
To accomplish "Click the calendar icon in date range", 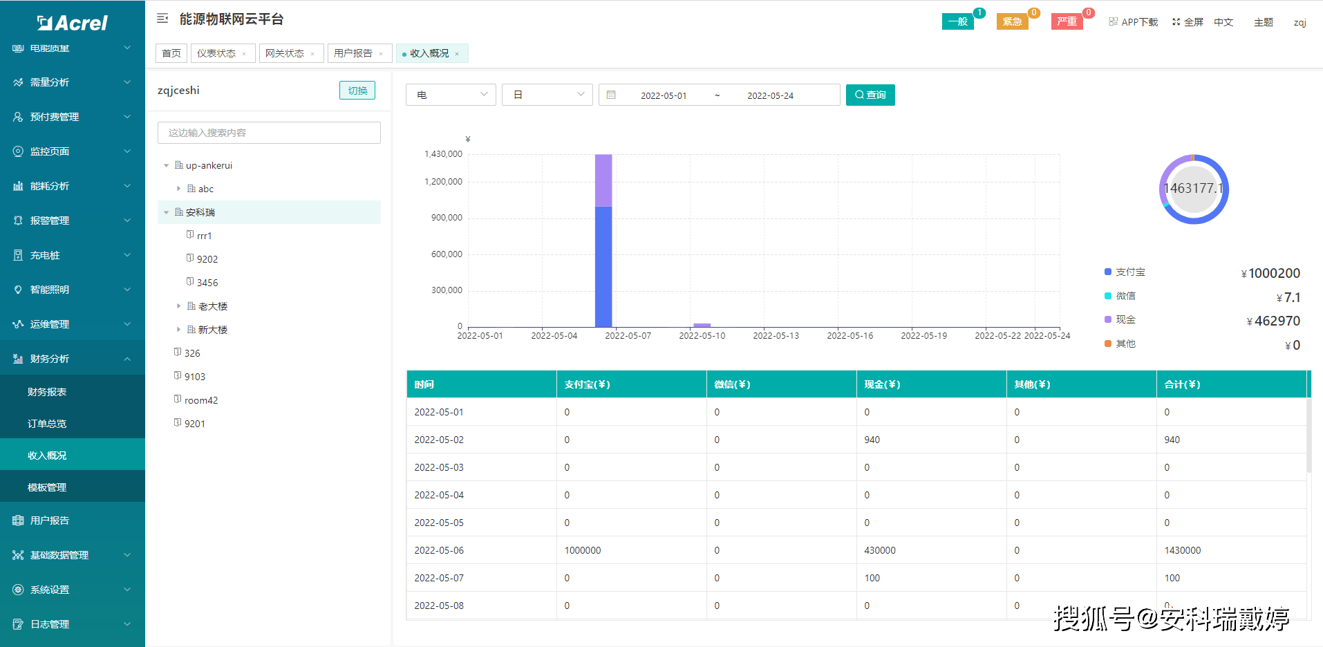I will 611,95.
